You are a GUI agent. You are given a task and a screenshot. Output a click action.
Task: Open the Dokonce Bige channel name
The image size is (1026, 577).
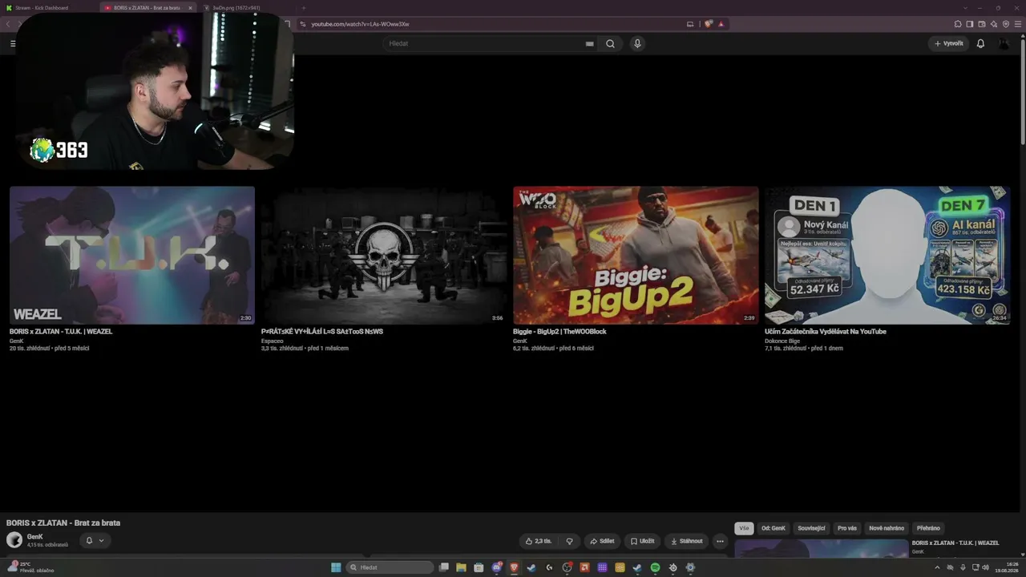tap(782, 341)
